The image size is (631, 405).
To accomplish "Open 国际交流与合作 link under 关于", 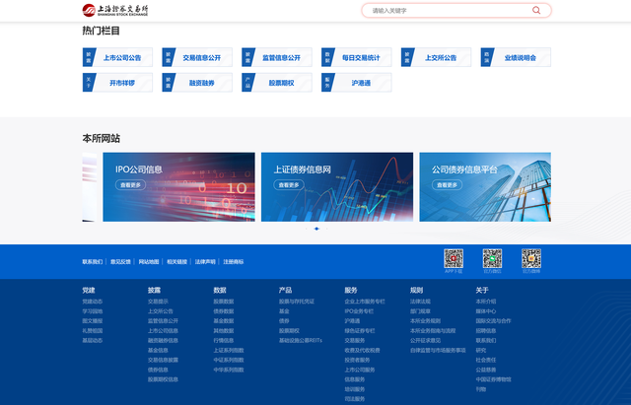I will coord(493,321).
